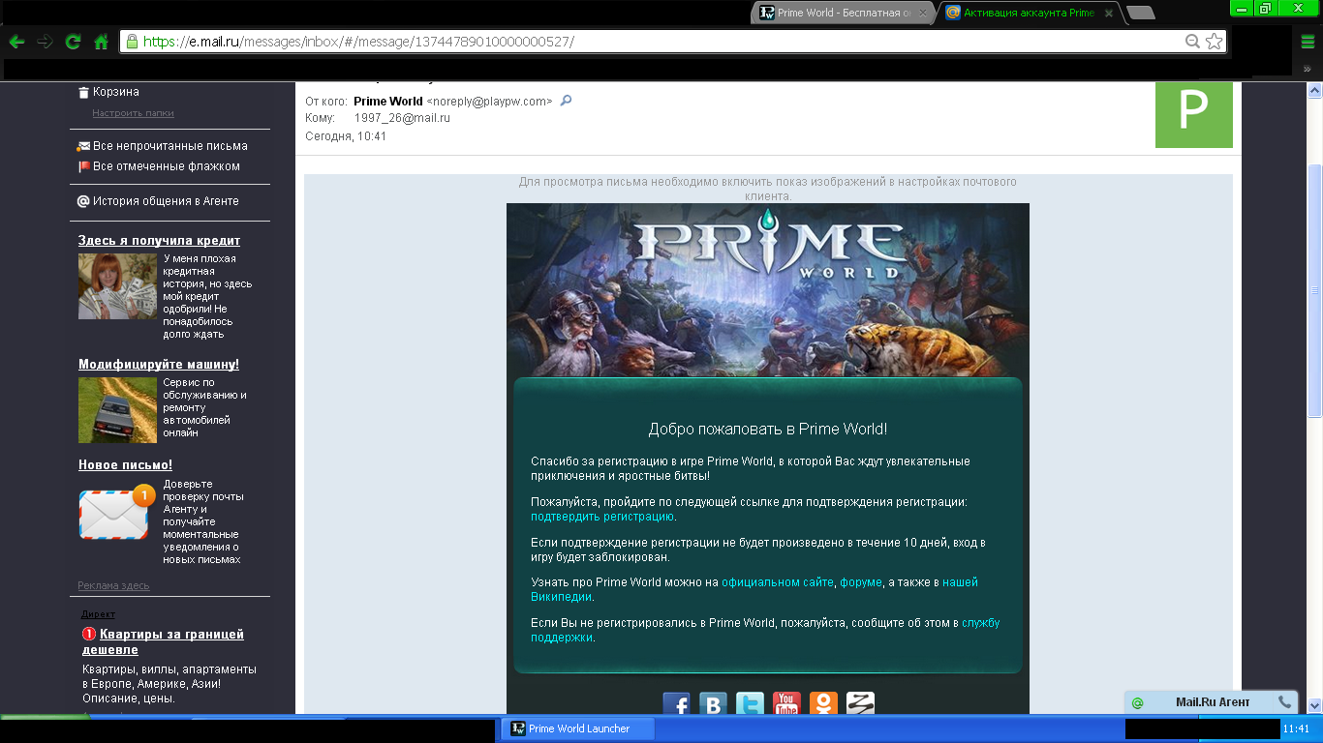The width and height of the screenshot is (1323, 743).
Task: Switch to the Prime World browser tab
Action: coord(842,13)
